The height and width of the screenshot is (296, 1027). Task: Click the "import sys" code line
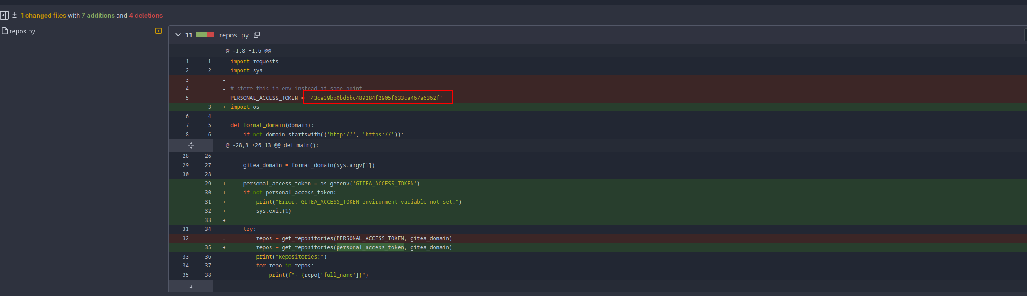(246, 70)
